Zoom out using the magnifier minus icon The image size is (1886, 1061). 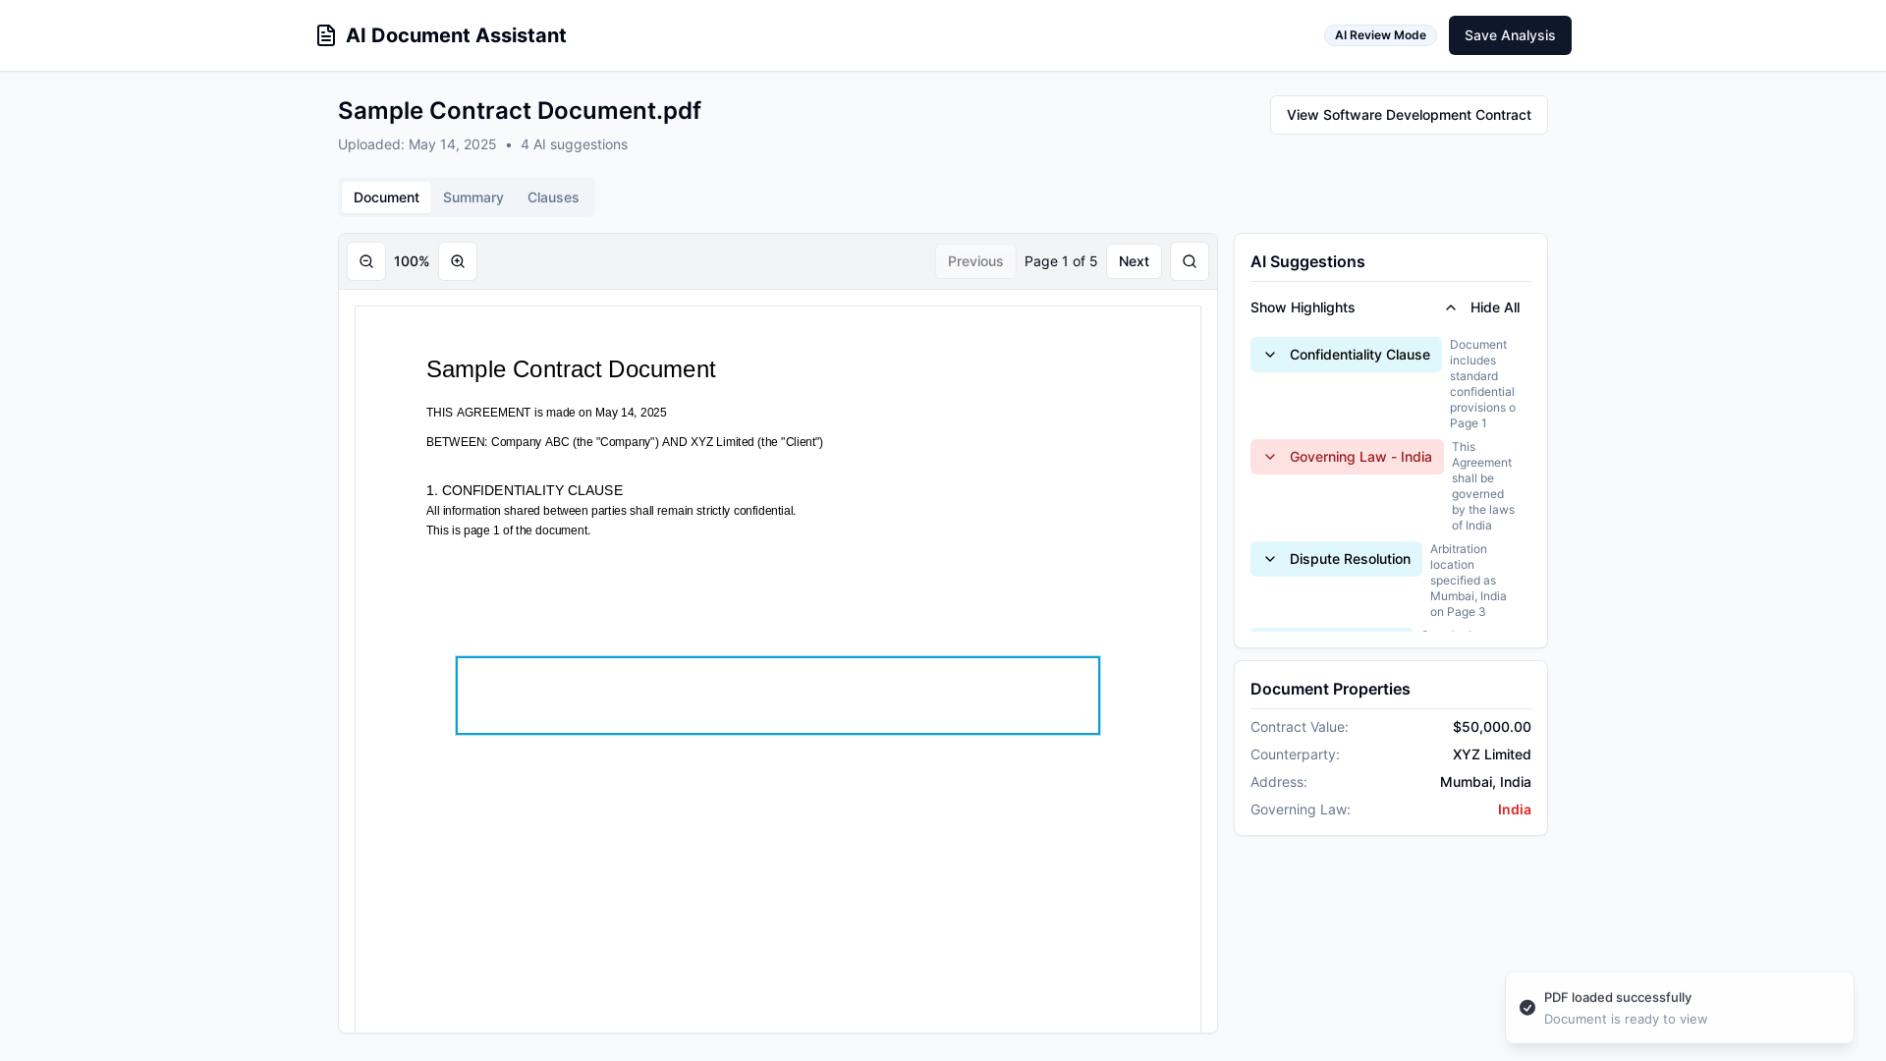click(366, 261)
